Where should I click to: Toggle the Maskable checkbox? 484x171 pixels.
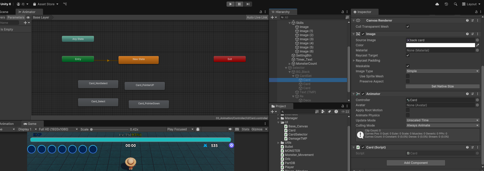pos(408,66)
